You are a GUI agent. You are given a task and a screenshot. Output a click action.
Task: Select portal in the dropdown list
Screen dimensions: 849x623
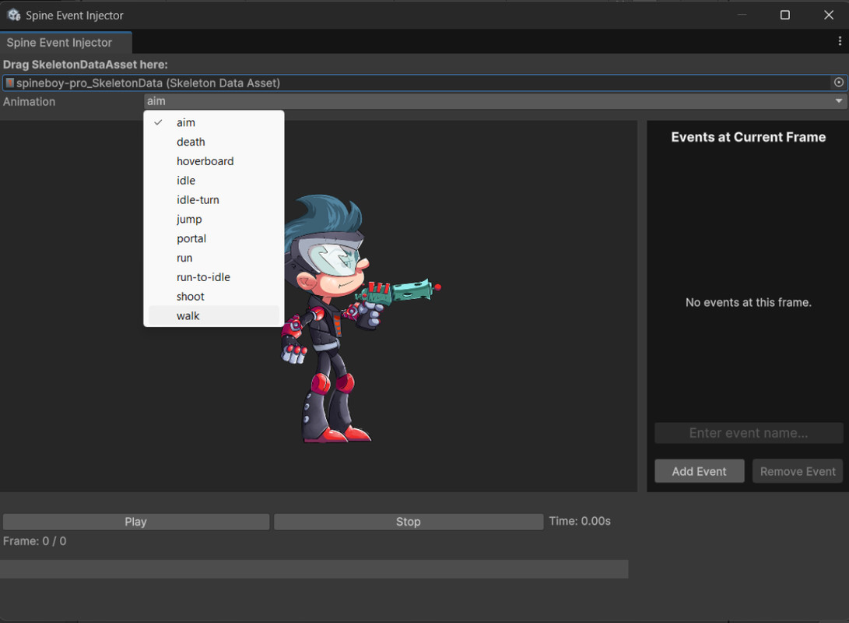[x=214, y=239]
